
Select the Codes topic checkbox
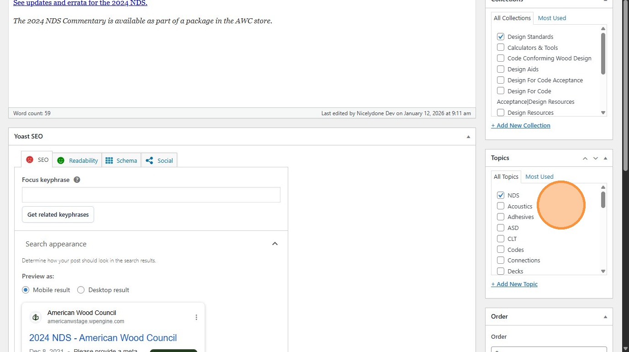coord(501,250)
